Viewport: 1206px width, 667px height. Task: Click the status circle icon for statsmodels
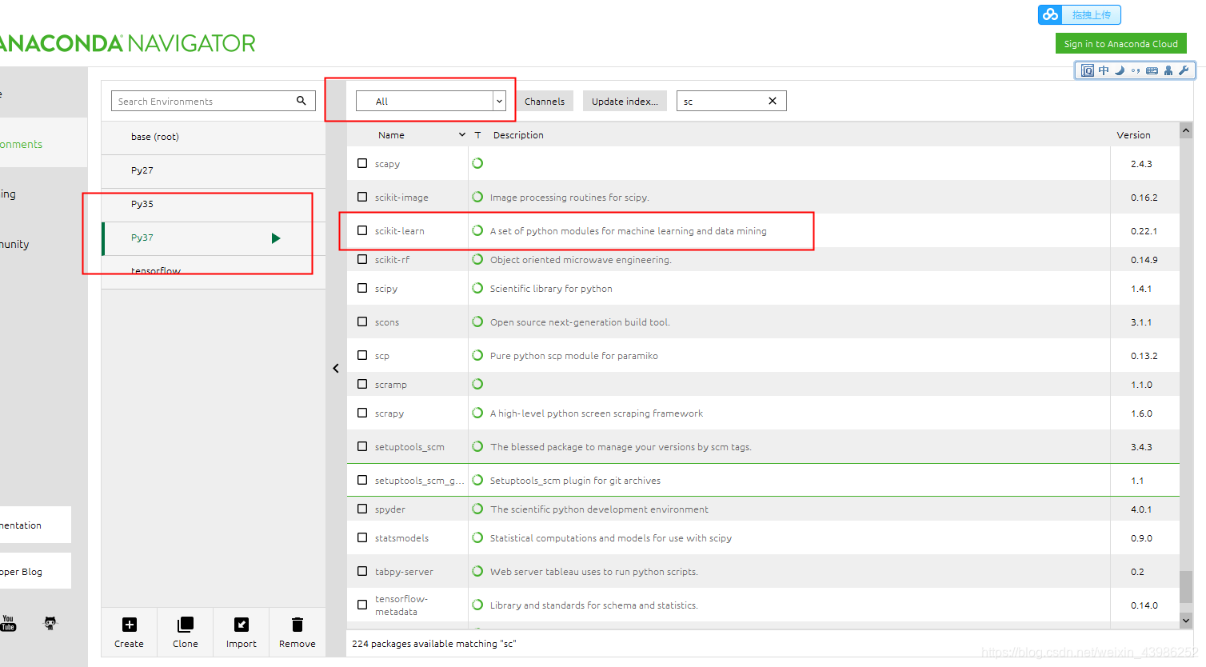[x=477, y=537]
